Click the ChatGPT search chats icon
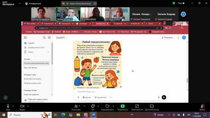The height and width of the screenshot is (118, 210). [44, 38]
